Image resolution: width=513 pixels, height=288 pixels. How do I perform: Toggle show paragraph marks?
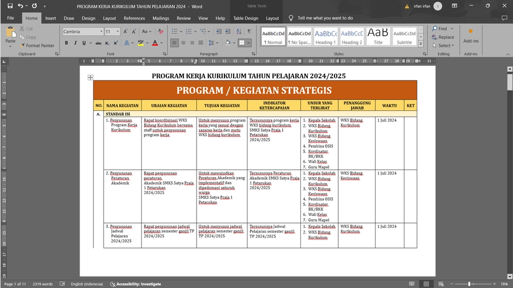point(250,31)
